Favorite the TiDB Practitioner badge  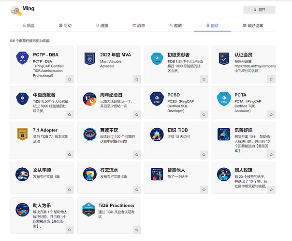pyautogui.click(x=137, y=230)
